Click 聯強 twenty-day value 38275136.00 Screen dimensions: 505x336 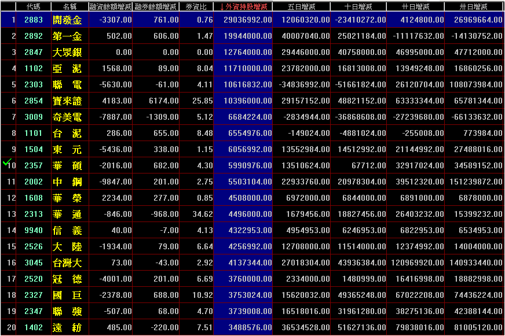(x=420, y=311)
